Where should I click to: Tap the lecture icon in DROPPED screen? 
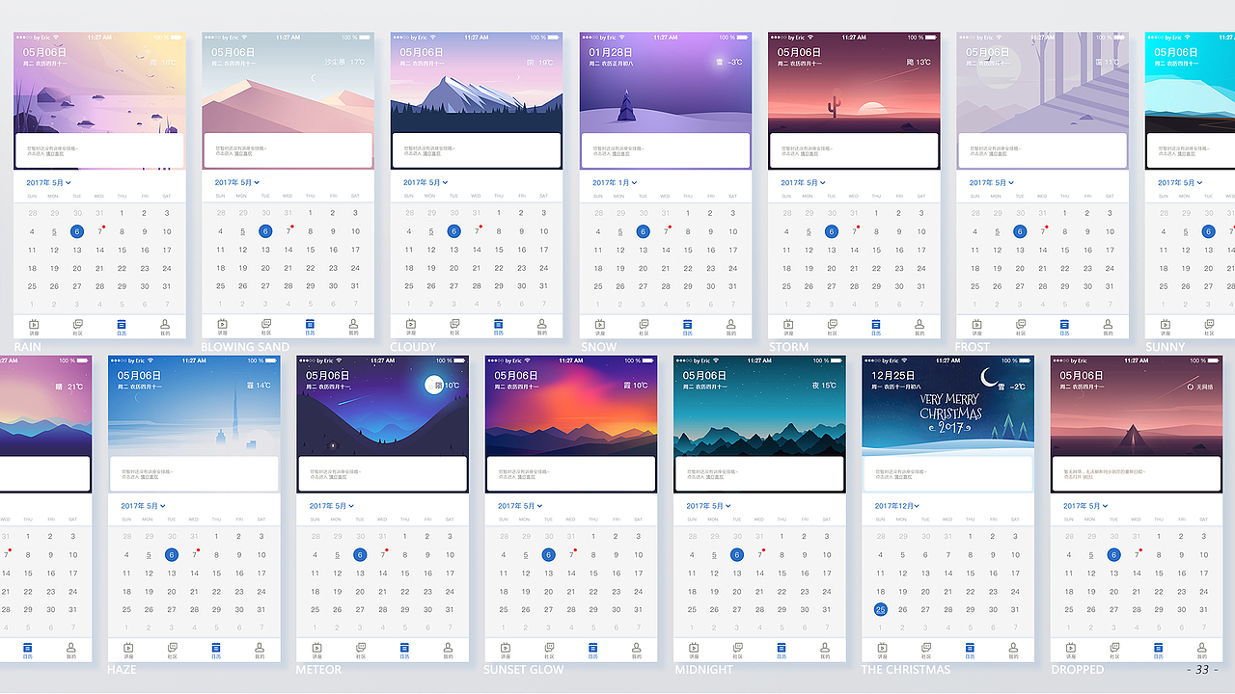1071,648
